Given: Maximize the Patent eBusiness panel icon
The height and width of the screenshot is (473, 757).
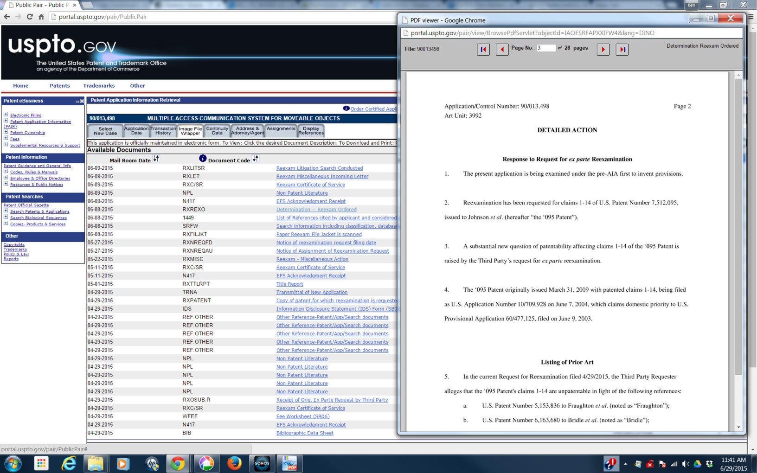Looking at the screenshot, I should tap(82, 101).
